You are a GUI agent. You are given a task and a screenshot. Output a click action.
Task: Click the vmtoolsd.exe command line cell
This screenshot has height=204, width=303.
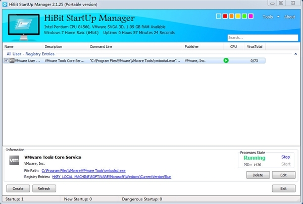135,61
